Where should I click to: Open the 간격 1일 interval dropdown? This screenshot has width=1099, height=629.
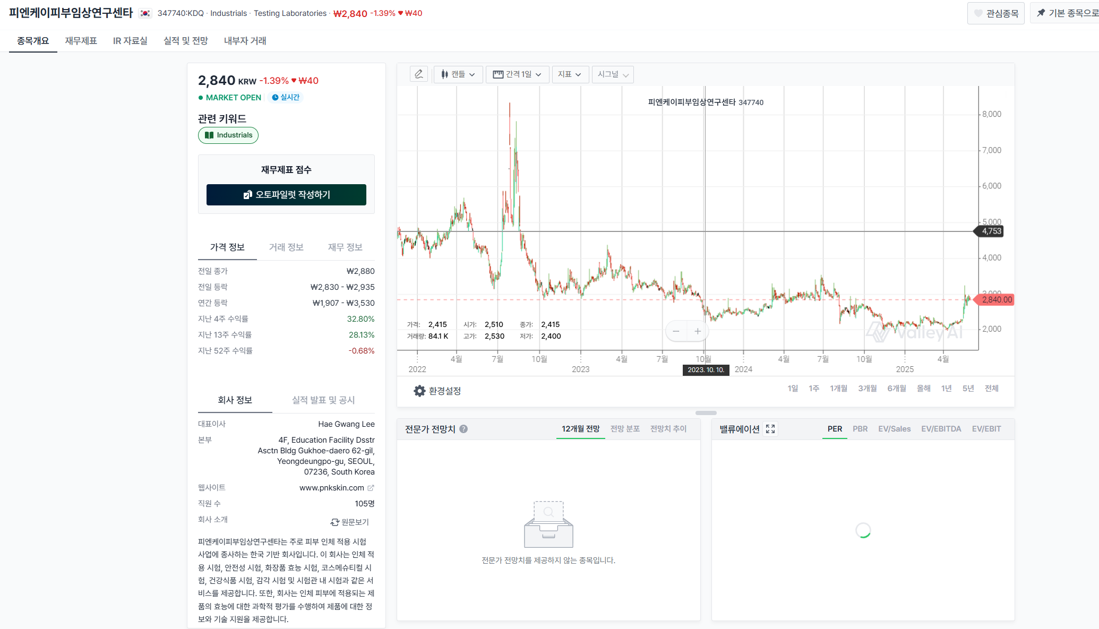(x=517, y=74)
